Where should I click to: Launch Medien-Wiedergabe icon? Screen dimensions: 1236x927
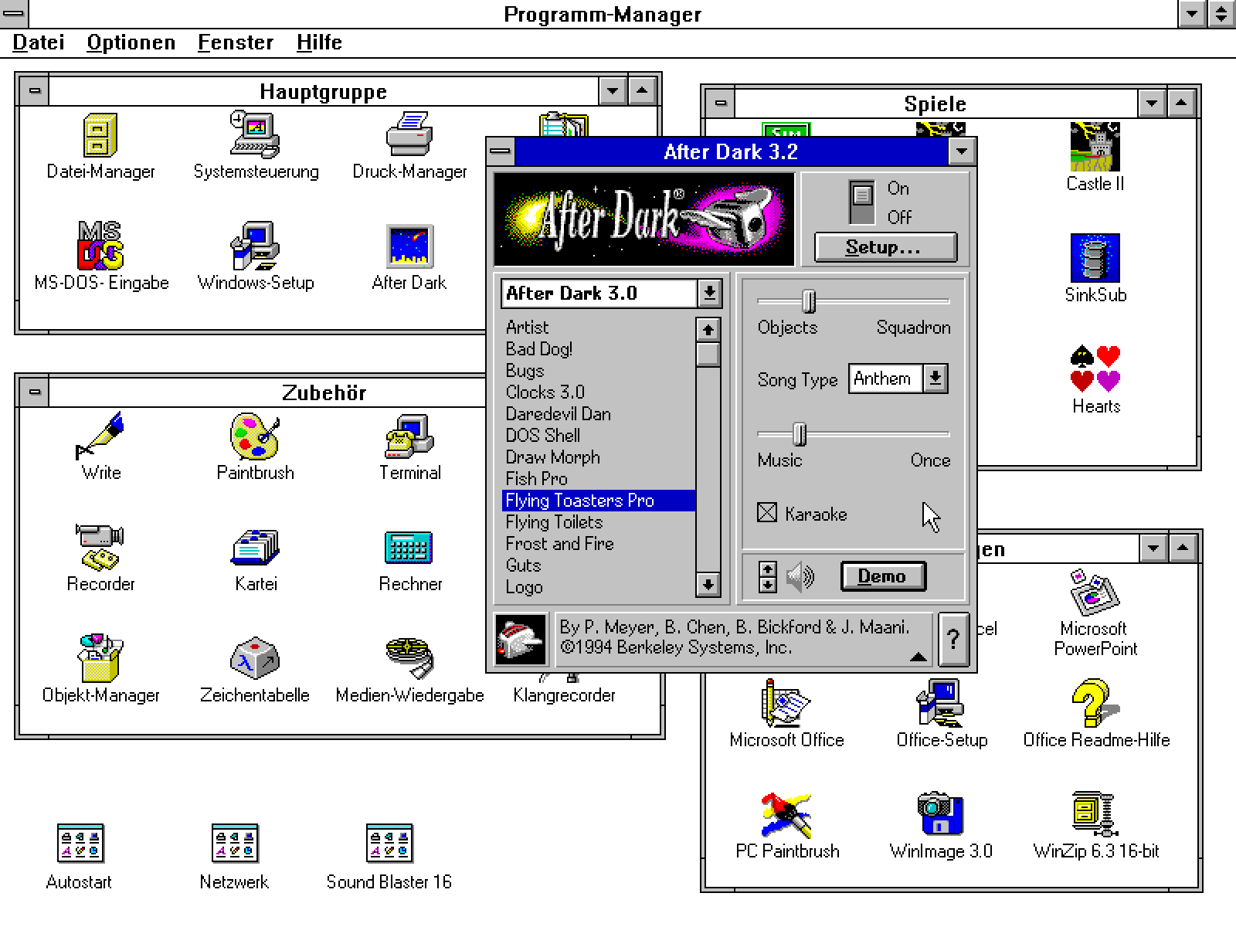[409, 658]
